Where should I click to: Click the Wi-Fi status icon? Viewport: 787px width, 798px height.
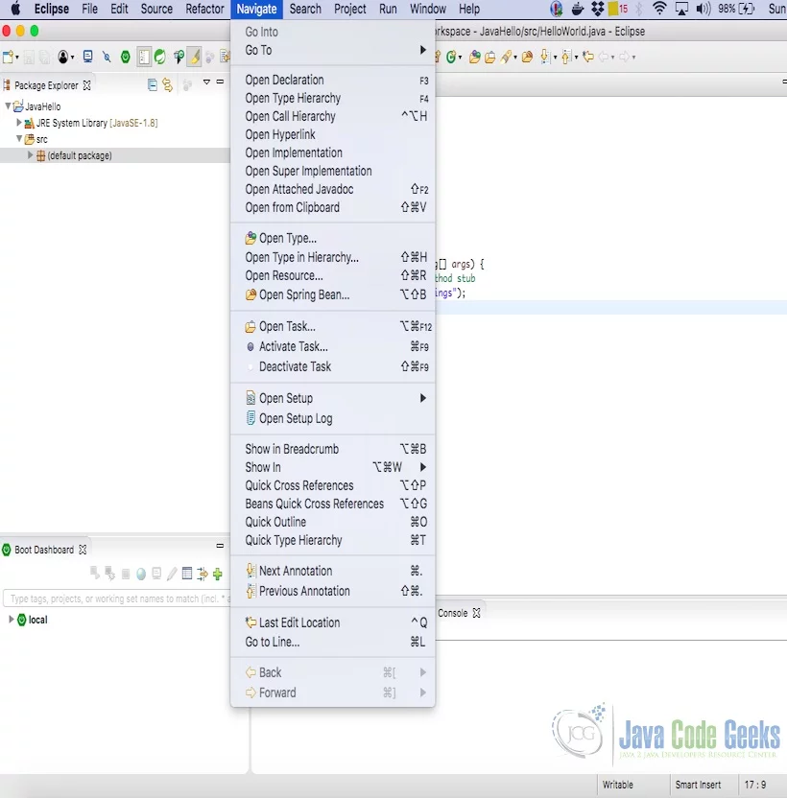click(x=659, y=9)
